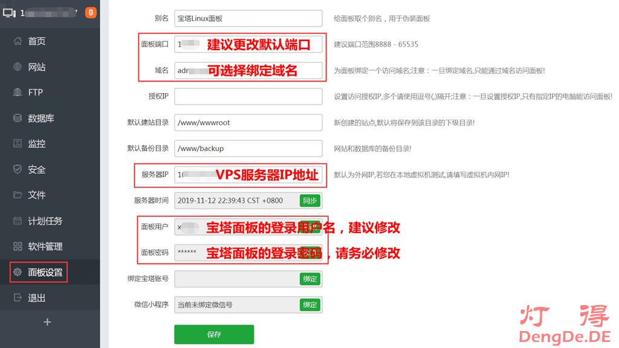
Task: Click the grid icon for 软件管理
Action: click(x=18, y=246)
